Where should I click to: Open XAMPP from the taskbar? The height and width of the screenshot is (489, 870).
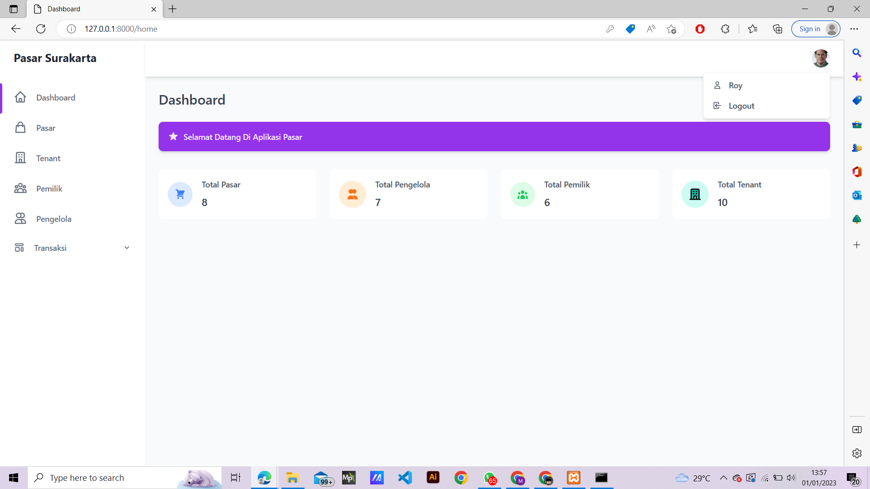(573, 478)
